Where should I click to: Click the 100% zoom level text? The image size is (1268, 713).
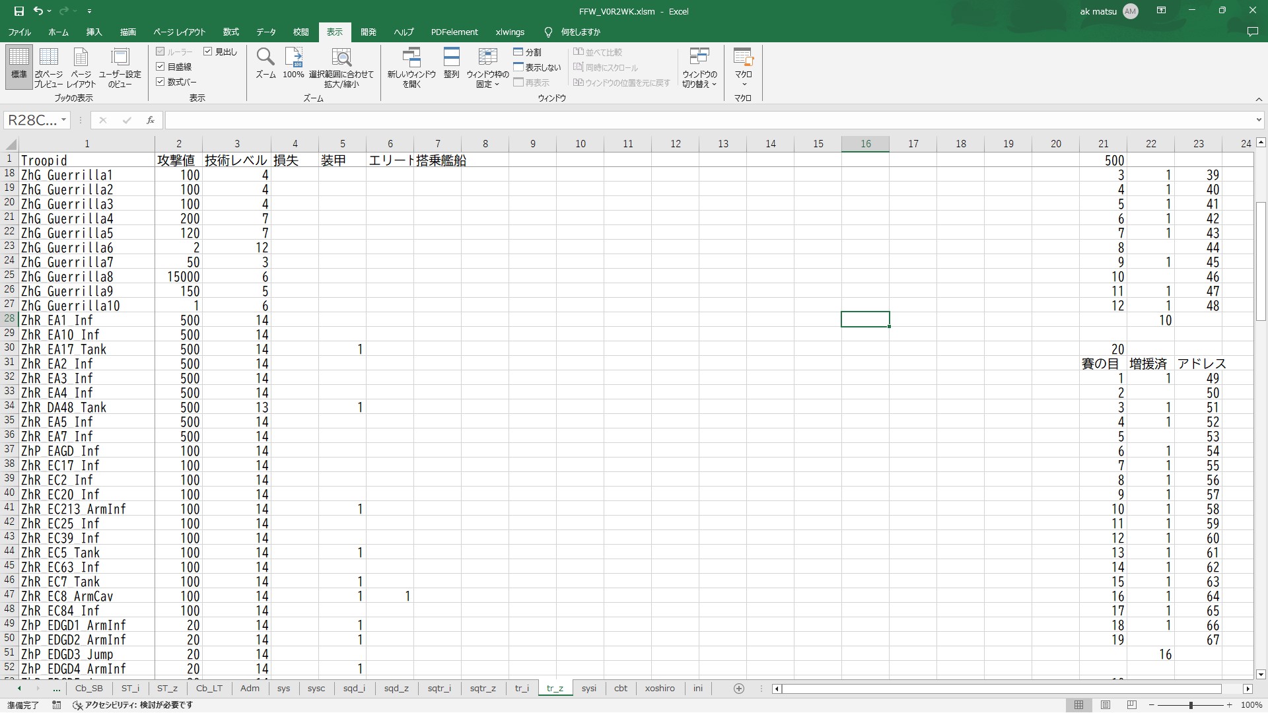[x=1251, y=705]
